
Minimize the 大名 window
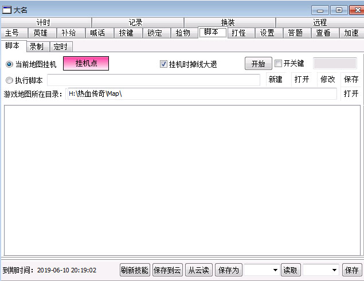click(x=320, y=10)
